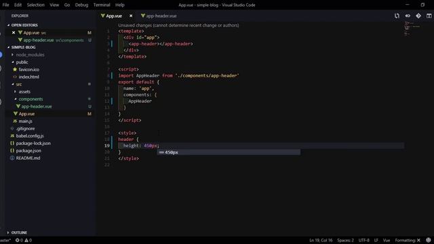Toggle Formatting status item
The image size is (434, 244).
click(408, 241)
